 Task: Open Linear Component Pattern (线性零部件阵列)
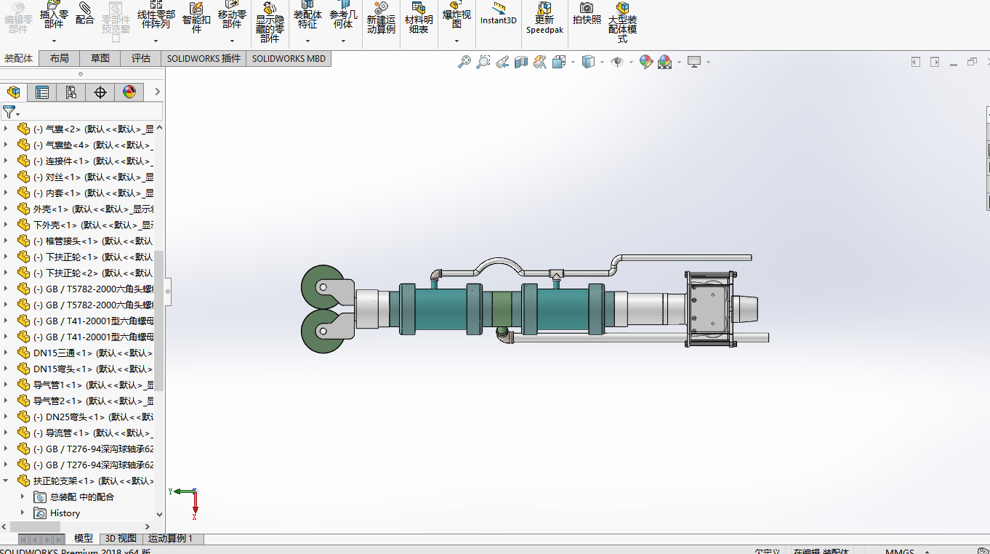tap(156, 16)
